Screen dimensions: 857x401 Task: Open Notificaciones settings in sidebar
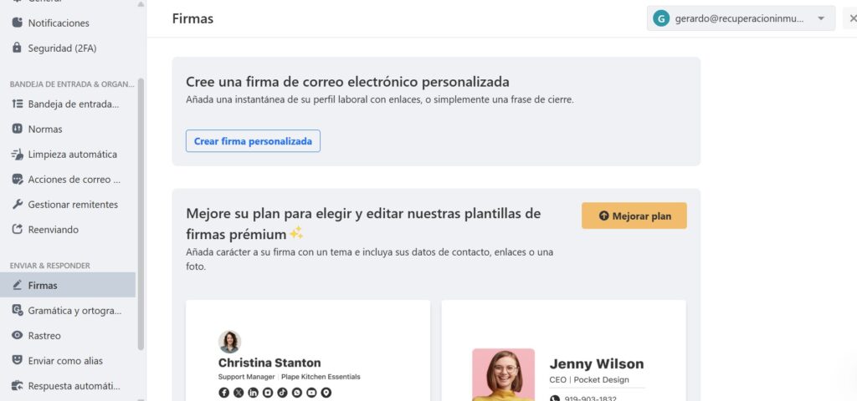[x=59, y=23]
